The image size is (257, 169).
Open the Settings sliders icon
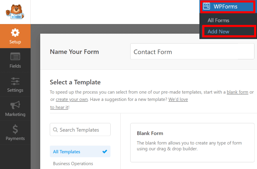(15, 81)
